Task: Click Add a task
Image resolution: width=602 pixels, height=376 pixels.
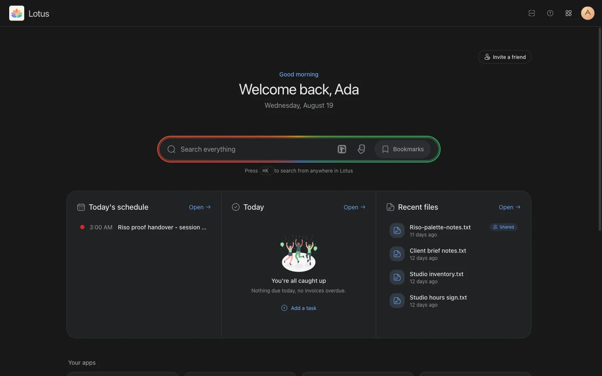Action: 299,308
